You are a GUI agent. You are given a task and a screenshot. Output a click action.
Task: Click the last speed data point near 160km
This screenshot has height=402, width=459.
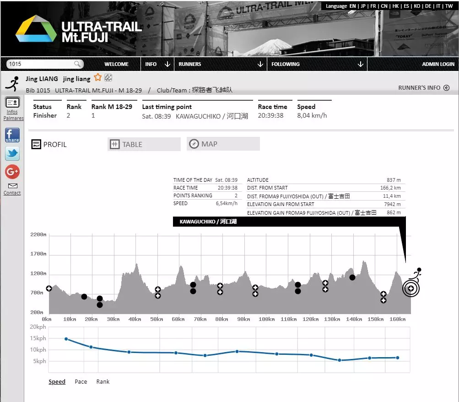click(398, 358)
